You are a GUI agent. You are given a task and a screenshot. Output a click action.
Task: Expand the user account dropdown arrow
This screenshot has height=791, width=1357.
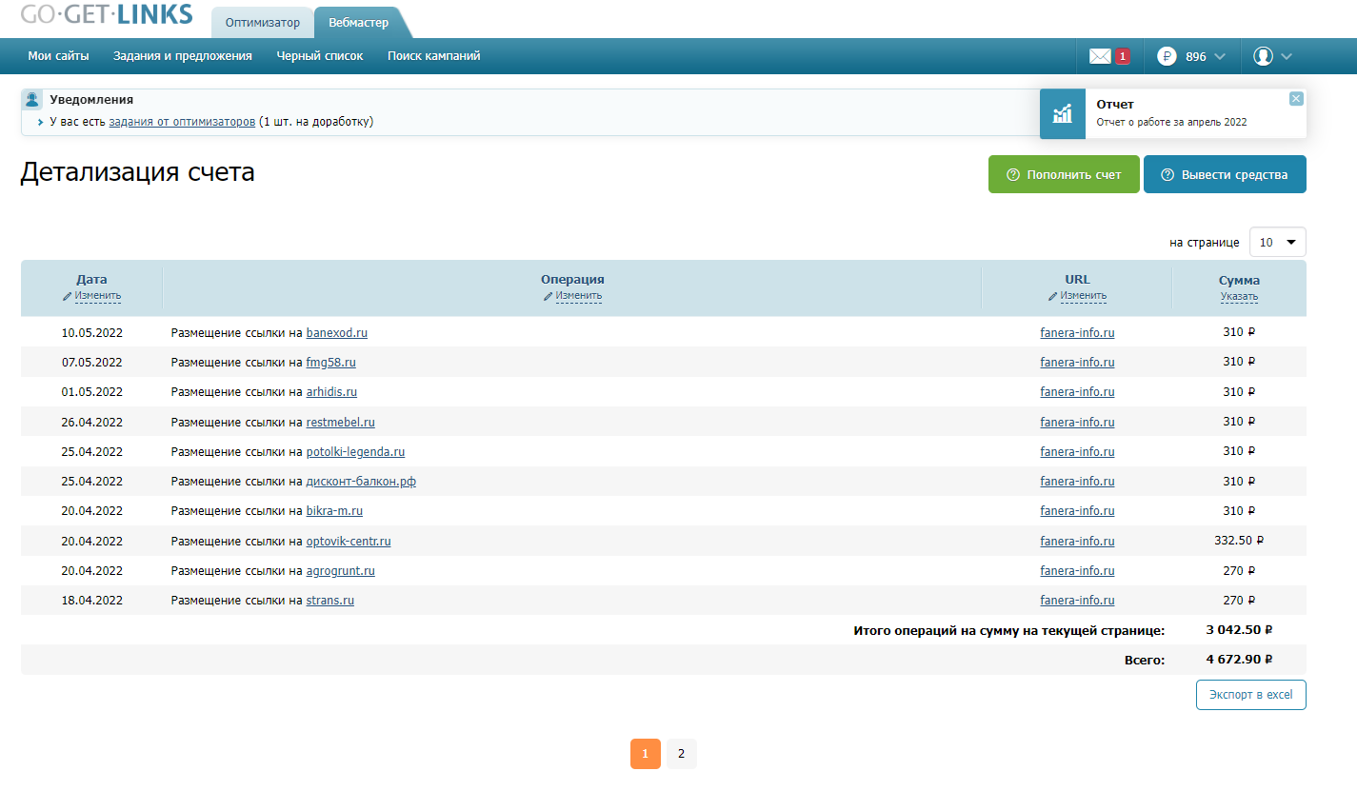[1287, 57]
